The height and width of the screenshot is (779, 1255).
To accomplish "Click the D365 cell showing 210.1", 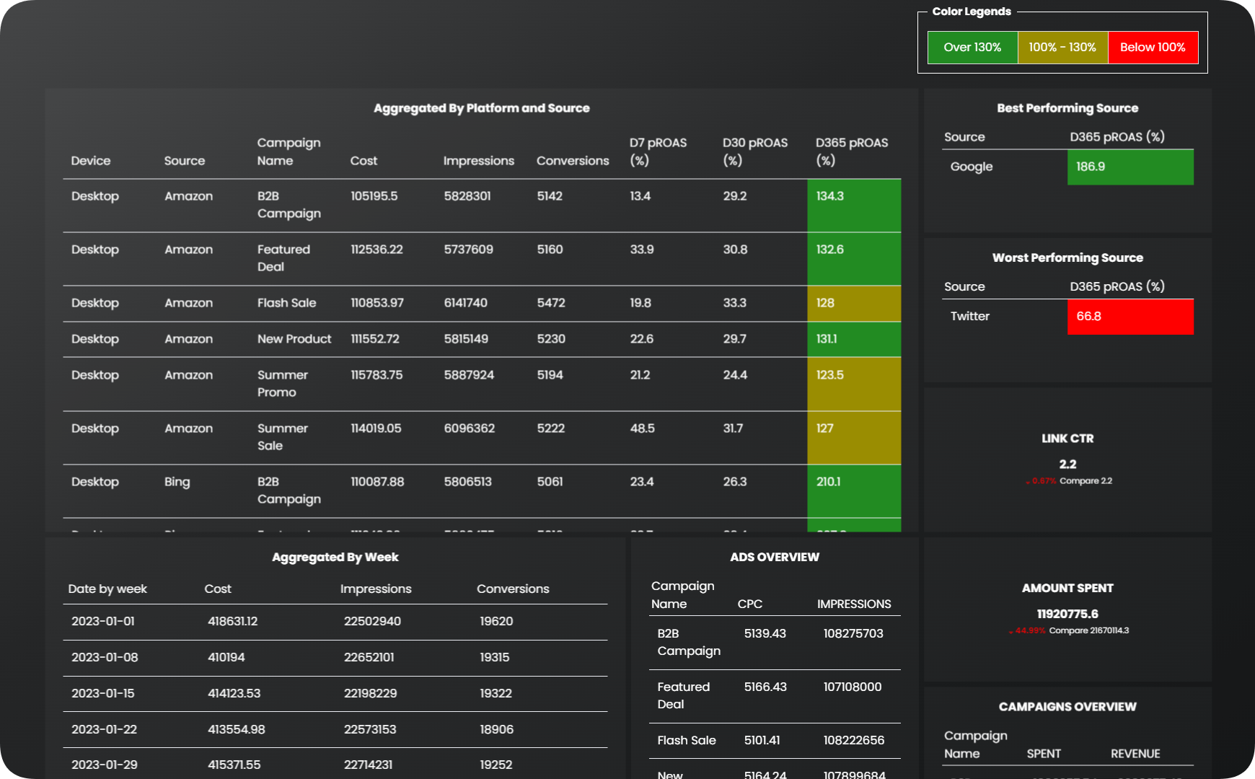I will pyautogui.click(x=854, y=491).
